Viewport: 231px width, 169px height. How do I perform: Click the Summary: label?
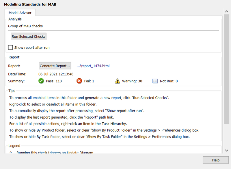(x=16, y=81)
